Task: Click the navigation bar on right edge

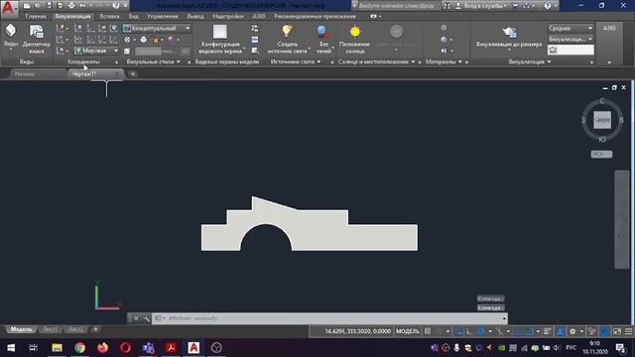Action: 622,219
